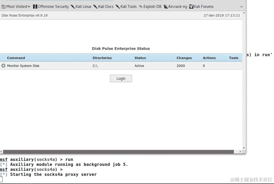This screenshot has height=184, width=274.
Task: Click the 'run' command in terminal
Action: [69, 160]
